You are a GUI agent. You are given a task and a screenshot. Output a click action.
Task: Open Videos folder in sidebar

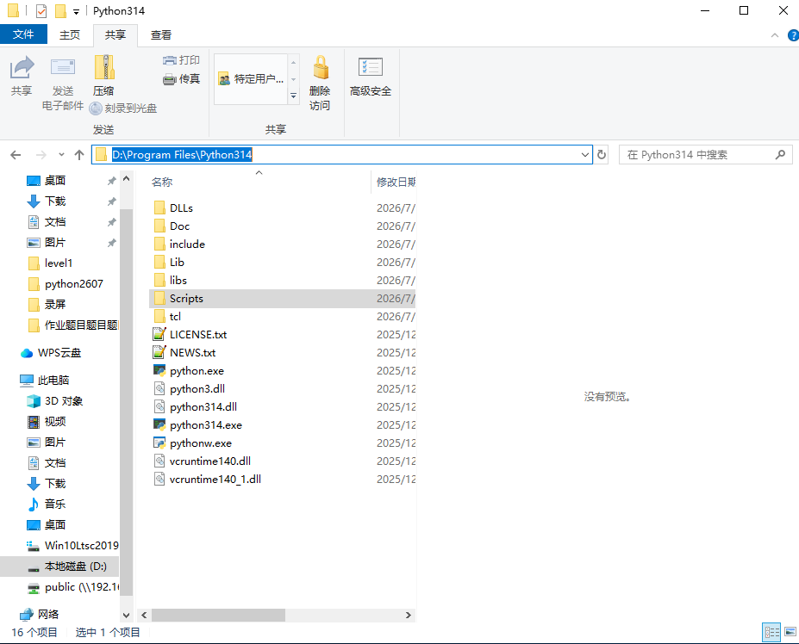54,422
